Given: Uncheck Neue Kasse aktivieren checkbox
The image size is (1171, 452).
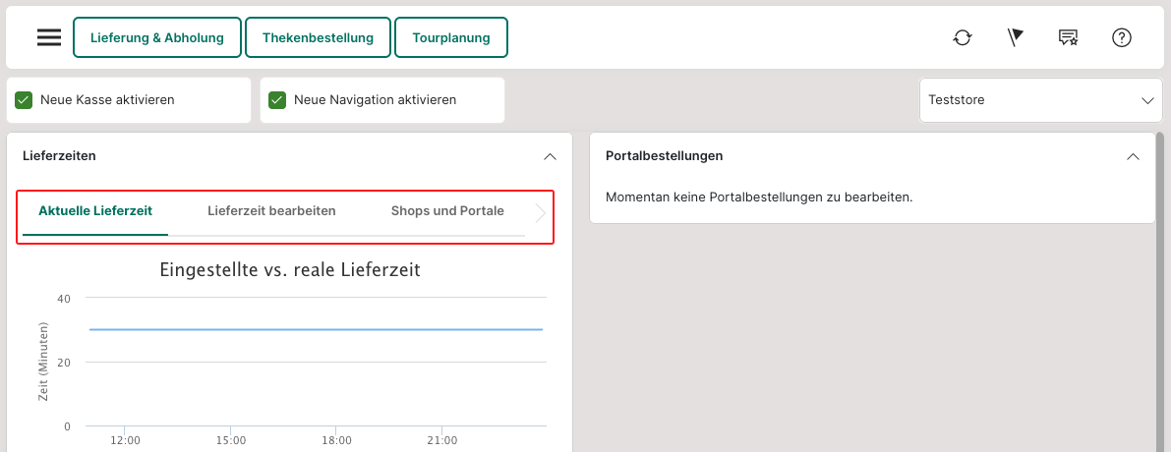Looking at the screenshot, I should click(x=25, y=100).
